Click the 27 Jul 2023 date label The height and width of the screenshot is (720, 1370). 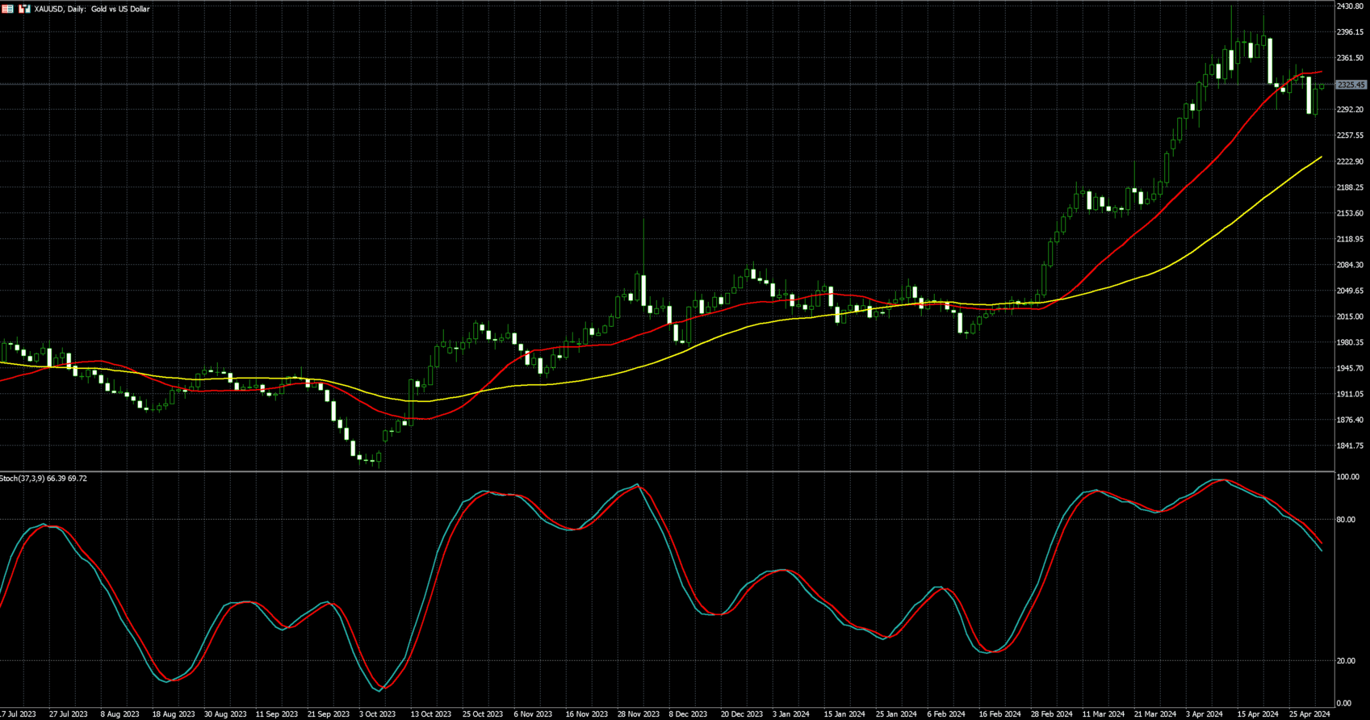[68, 714]
